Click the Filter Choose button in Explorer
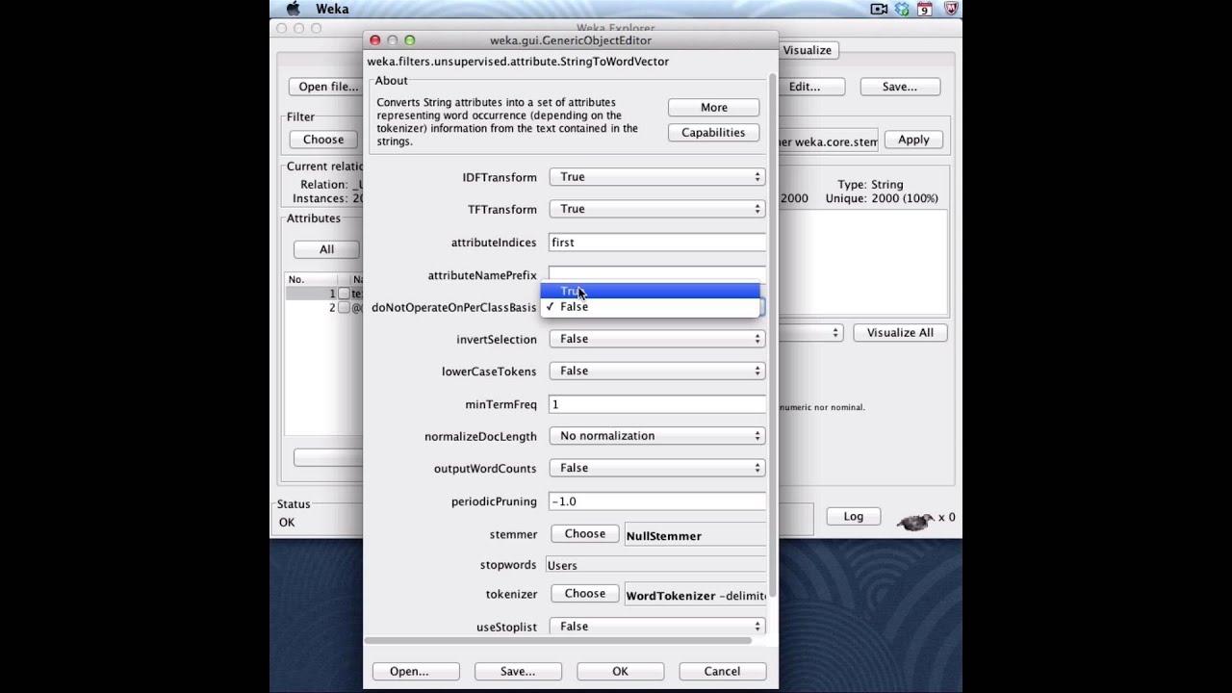The width and height of the screenshot is (1232, 693). click(323, 140)
